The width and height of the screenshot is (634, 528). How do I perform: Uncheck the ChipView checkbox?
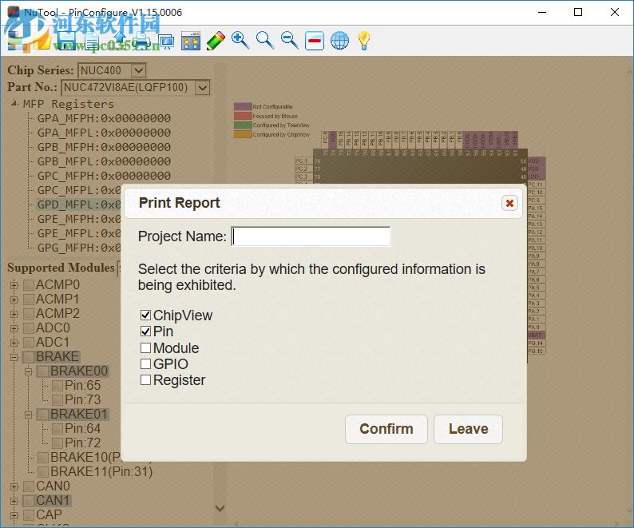click(145, 316)
